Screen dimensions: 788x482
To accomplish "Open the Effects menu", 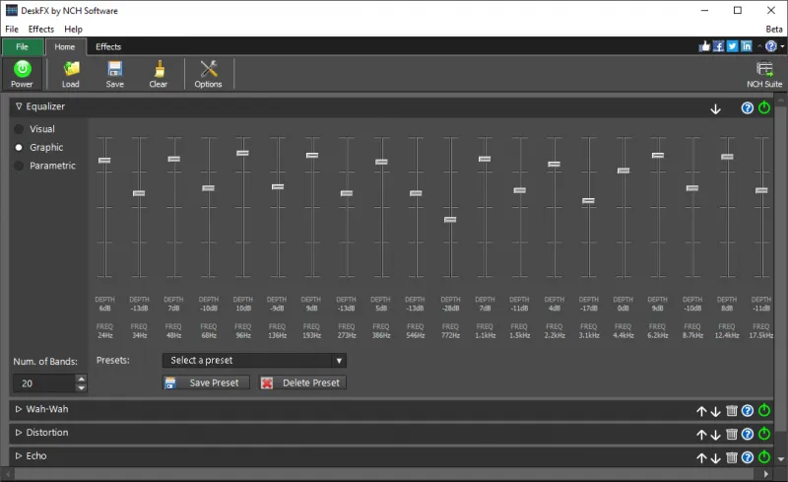I will point(41,30).
